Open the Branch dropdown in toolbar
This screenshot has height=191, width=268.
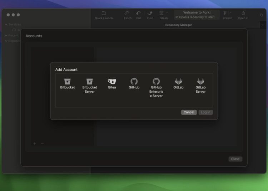click(230, 13)
